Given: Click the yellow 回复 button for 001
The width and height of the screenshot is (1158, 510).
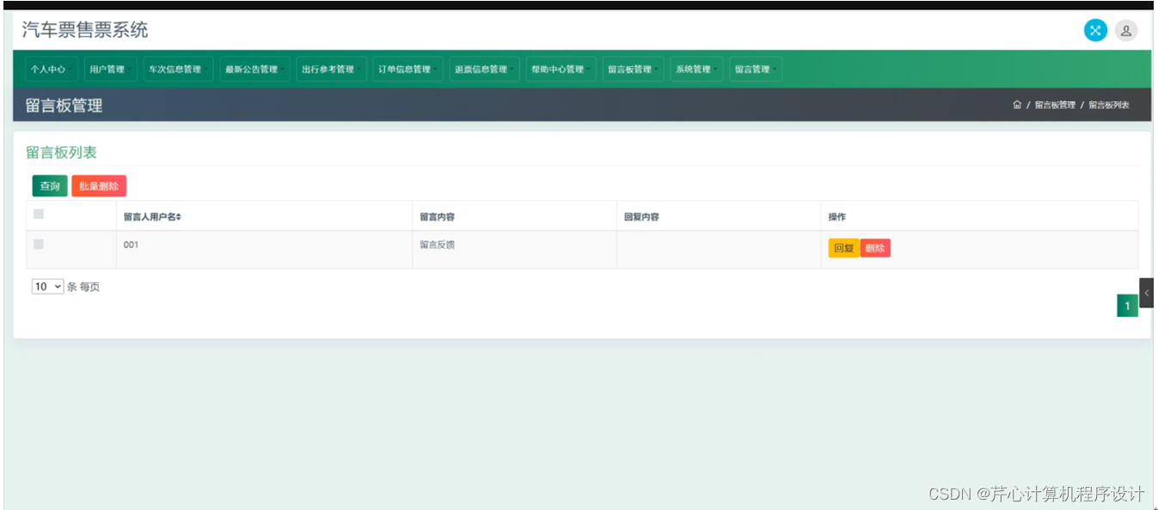Looking at the screenshot, I should coord(844,248).
